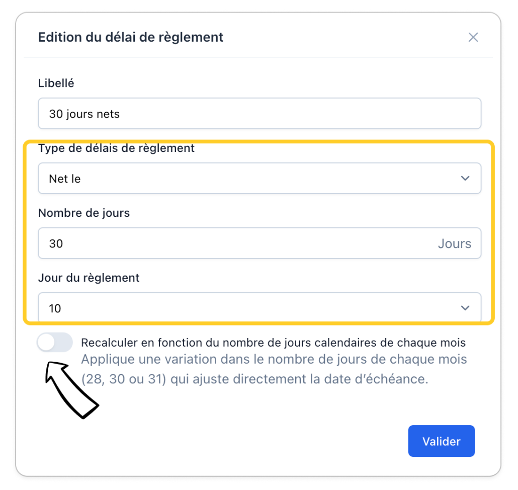Focus the Nombre de jours input

(236, 243)
